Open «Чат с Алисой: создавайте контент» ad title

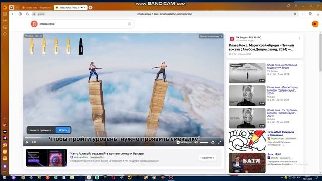click(107, 153)
